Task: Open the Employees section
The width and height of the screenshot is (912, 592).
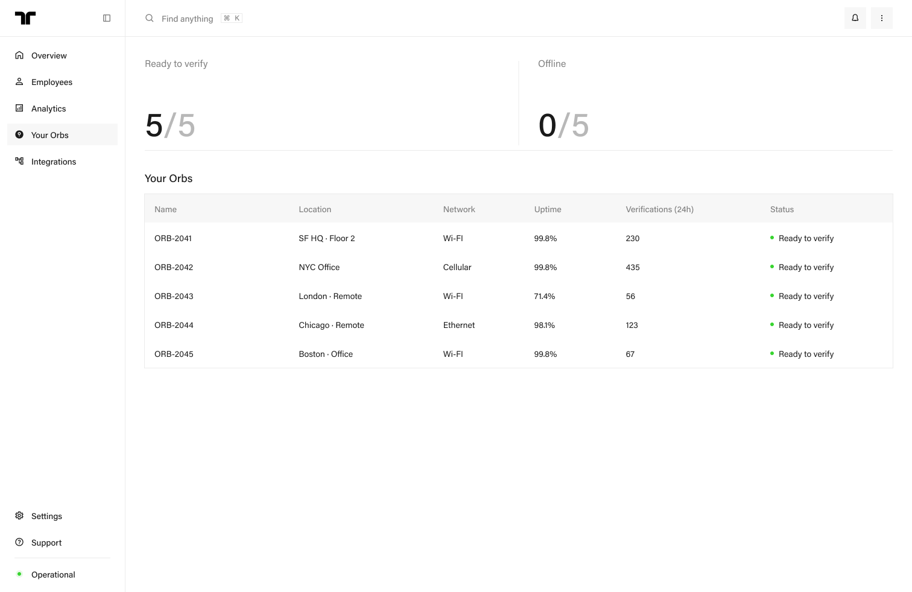Action: pyautogui.click(x=63, y=82)
